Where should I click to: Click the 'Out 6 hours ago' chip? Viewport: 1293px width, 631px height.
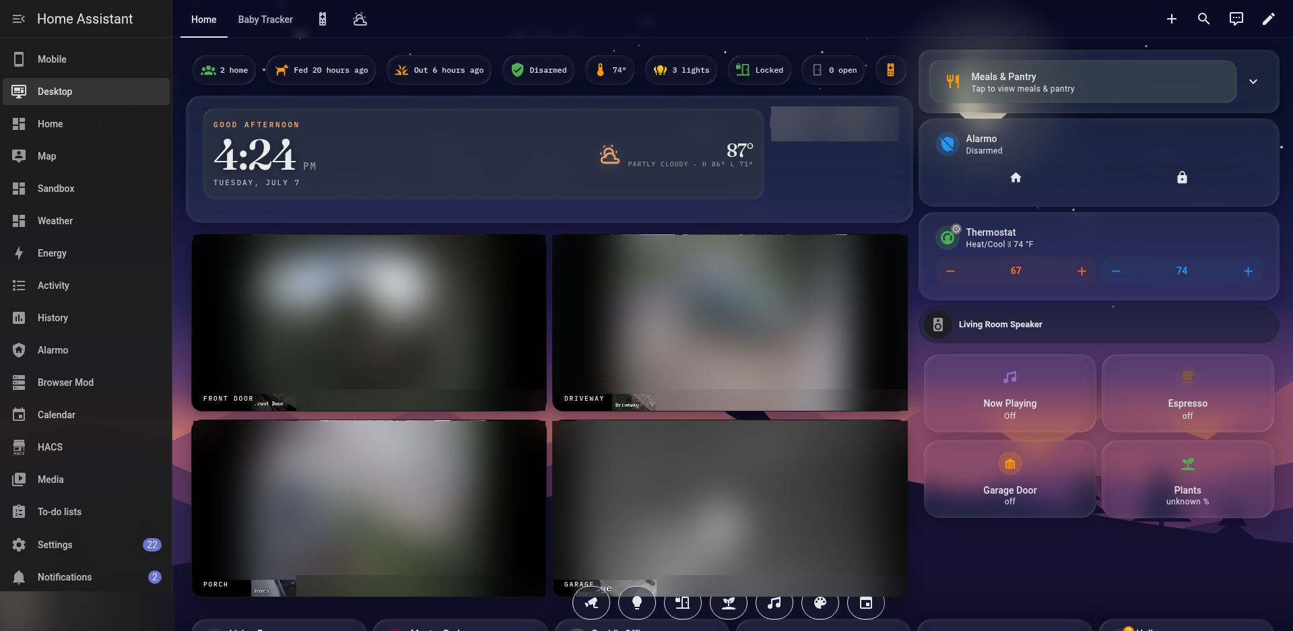click(x=439, y=70)
